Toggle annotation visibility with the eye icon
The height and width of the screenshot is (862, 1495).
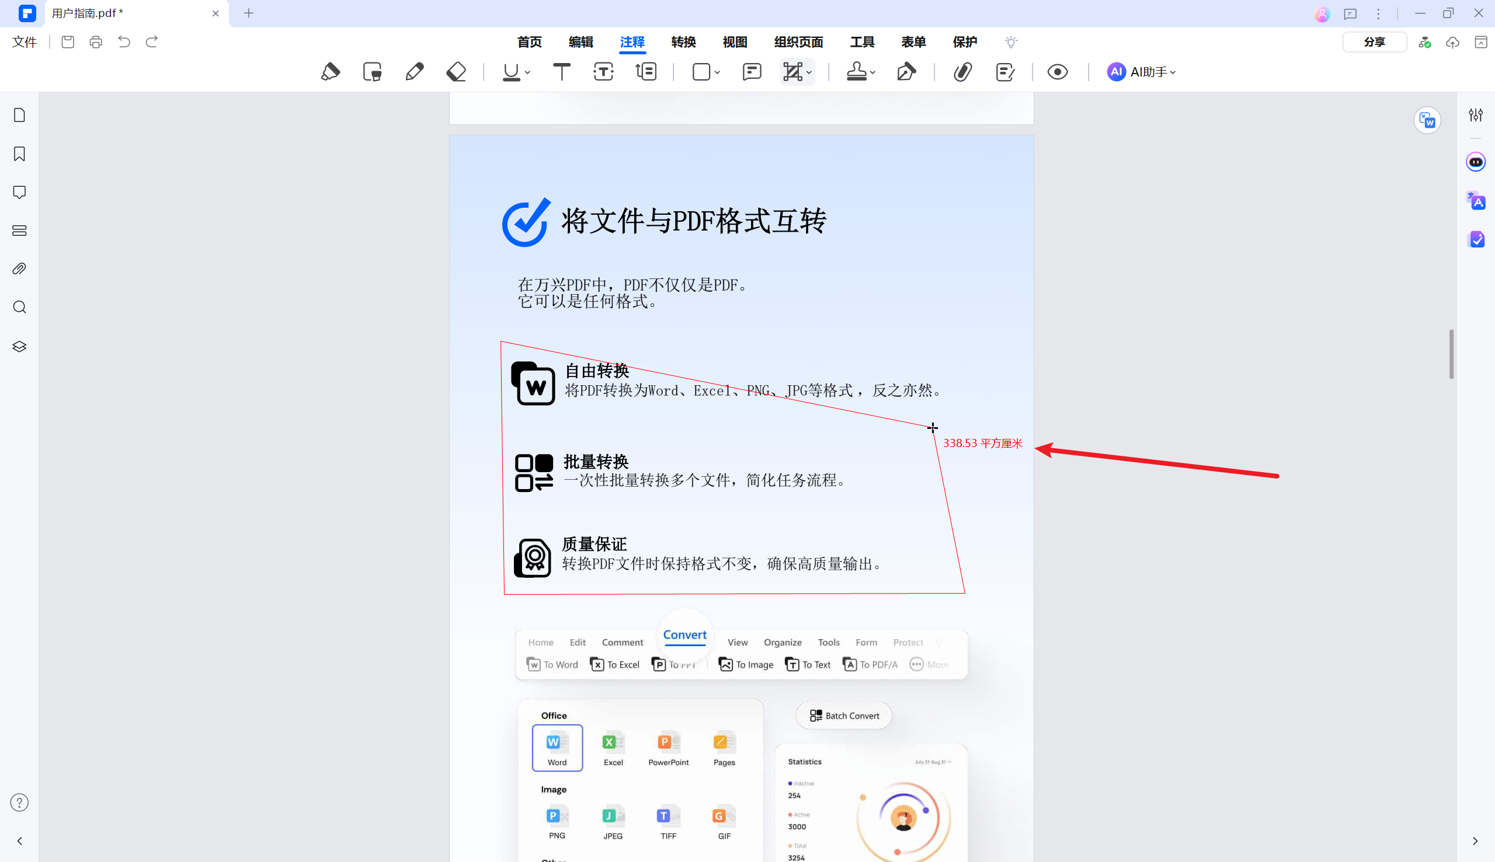click(x=1056, y=72)
